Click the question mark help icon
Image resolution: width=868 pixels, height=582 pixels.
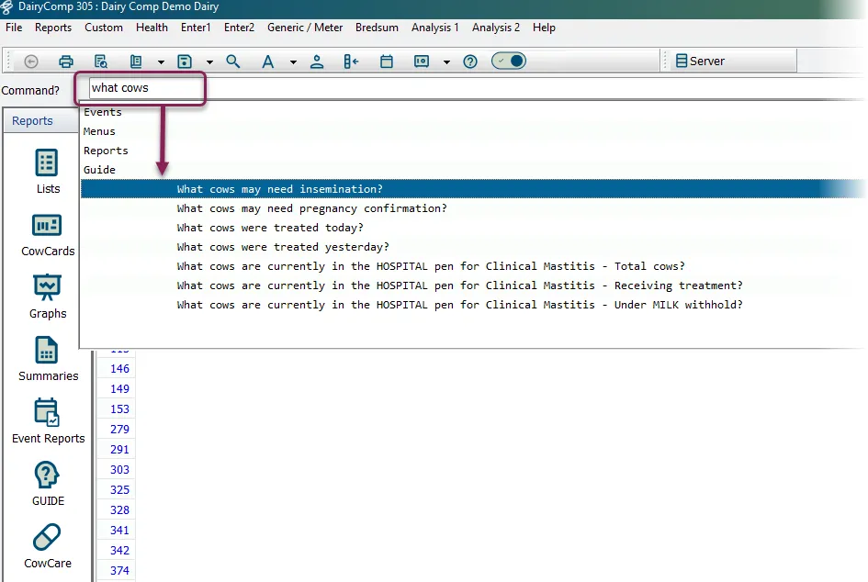[470, 62]
